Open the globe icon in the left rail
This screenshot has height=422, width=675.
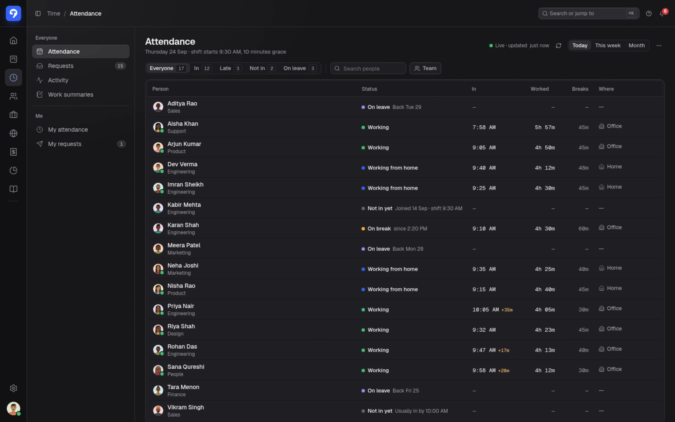(x=13, y=133)
